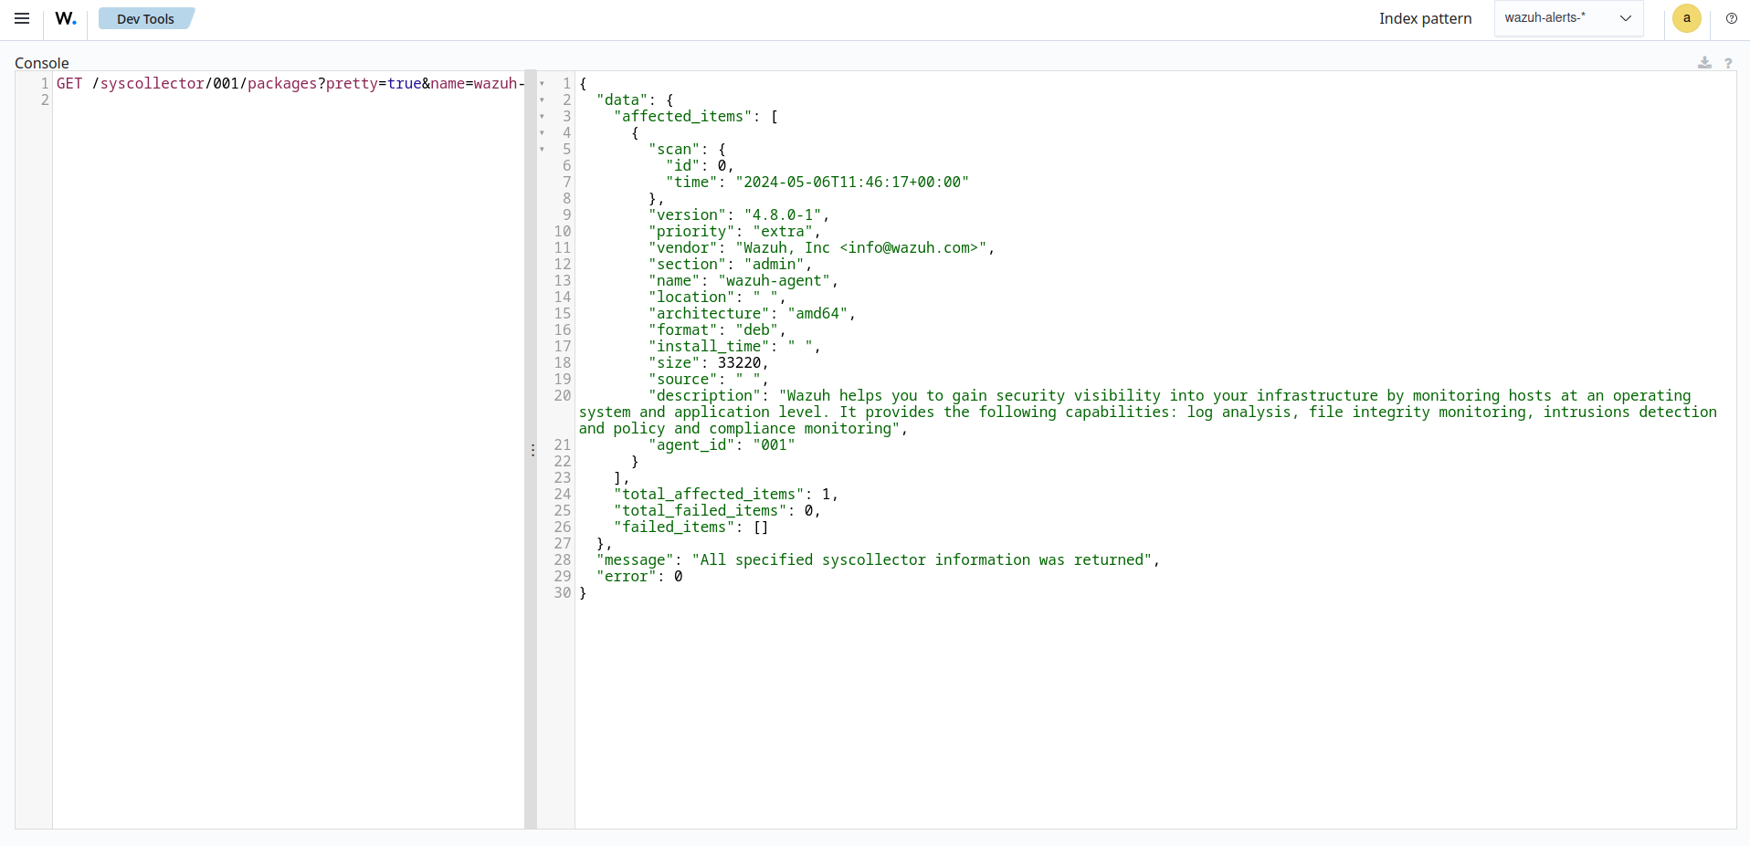Screen dimensions: 1750x846
Task: Collapse the JSON response at line 1
Action: (x=540, y=84)
